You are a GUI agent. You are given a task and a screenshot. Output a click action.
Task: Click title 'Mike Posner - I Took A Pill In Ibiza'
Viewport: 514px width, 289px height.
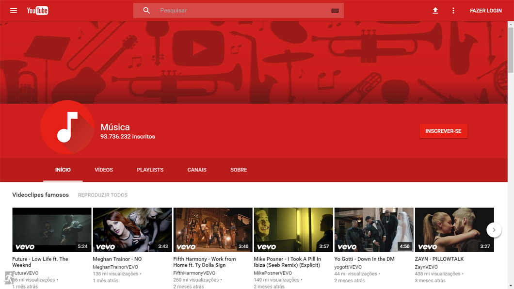[x=288, y=262]
